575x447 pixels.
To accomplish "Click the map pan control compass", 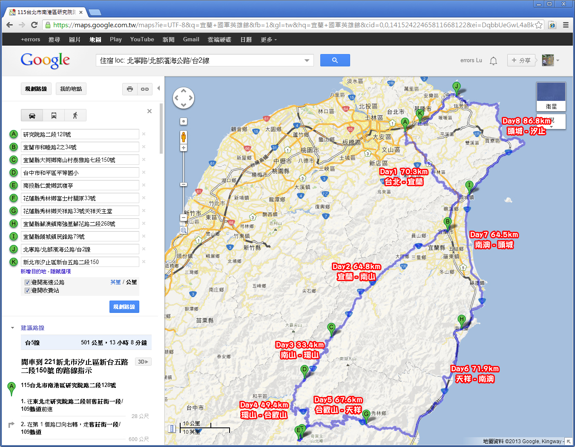I will [184, 98].
